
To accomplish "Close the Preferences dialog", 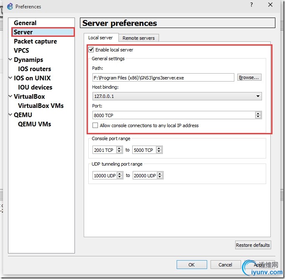I will click(x=270, y=5).
